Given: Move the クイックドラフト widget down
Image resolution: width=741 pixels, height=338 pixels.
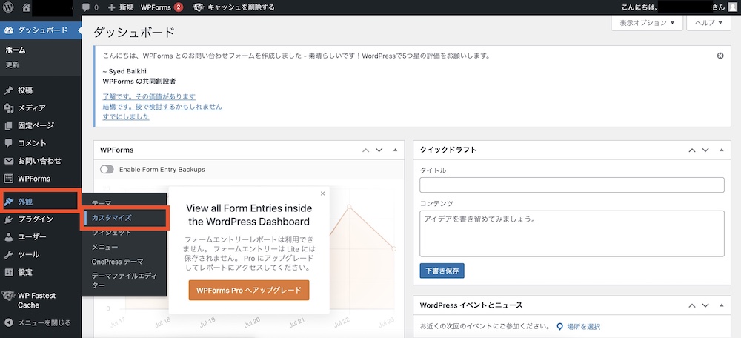Looking at the screenshot, I should point(705,150).
